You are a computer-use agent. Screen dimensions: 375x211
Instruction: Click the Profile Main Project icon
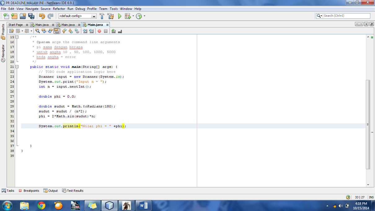click(139, 16)
